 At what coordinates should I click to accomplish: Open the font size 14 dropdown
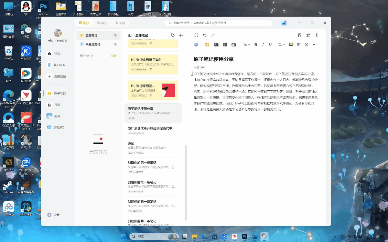[247, 45]
